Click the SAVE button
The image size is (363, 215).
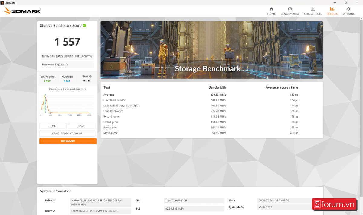pyautogui.click(x=82, y=126)
